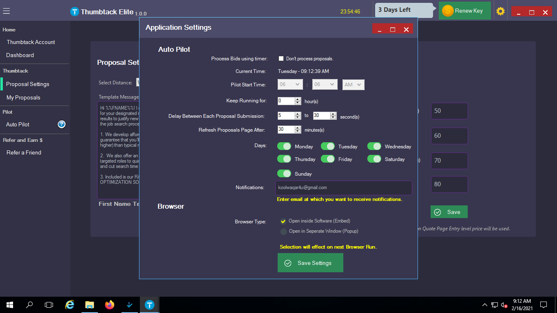
Task: Check Don't process proposals checkbox
Action: [281, 59]
